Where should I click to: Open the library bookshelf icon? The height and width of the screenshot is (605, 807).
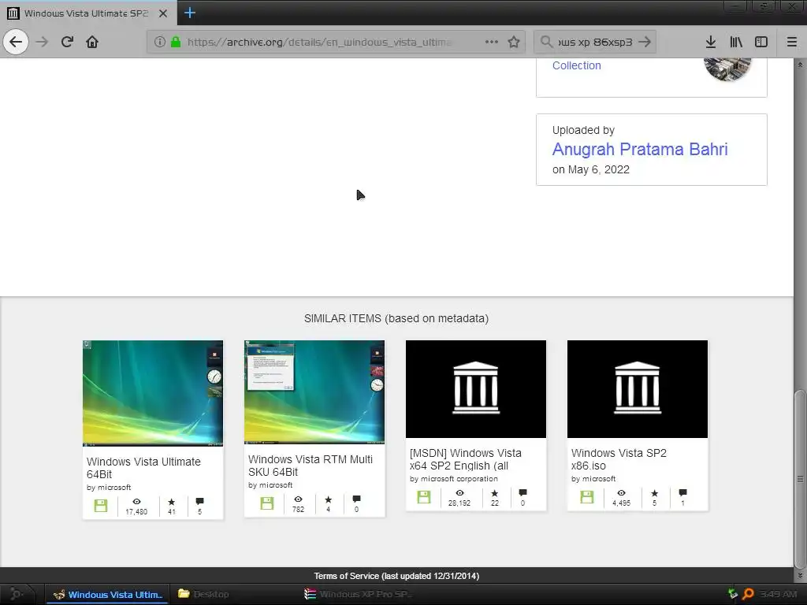[736, 42]
